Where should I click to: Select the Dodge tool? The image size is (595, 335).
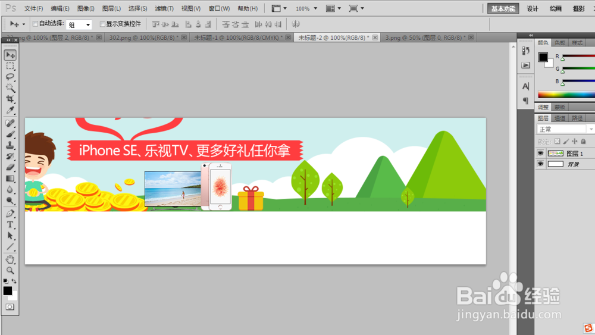10,201
